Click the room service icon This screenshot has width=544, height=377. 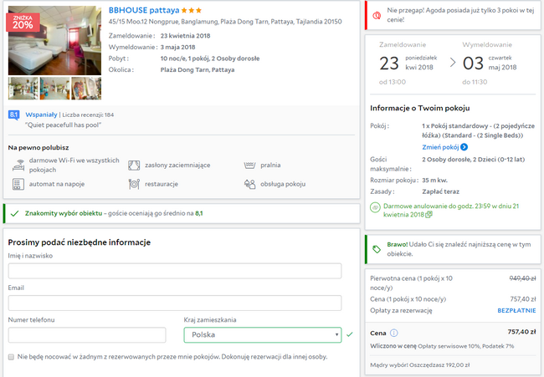pyautogui.click(x=249, y=183)
